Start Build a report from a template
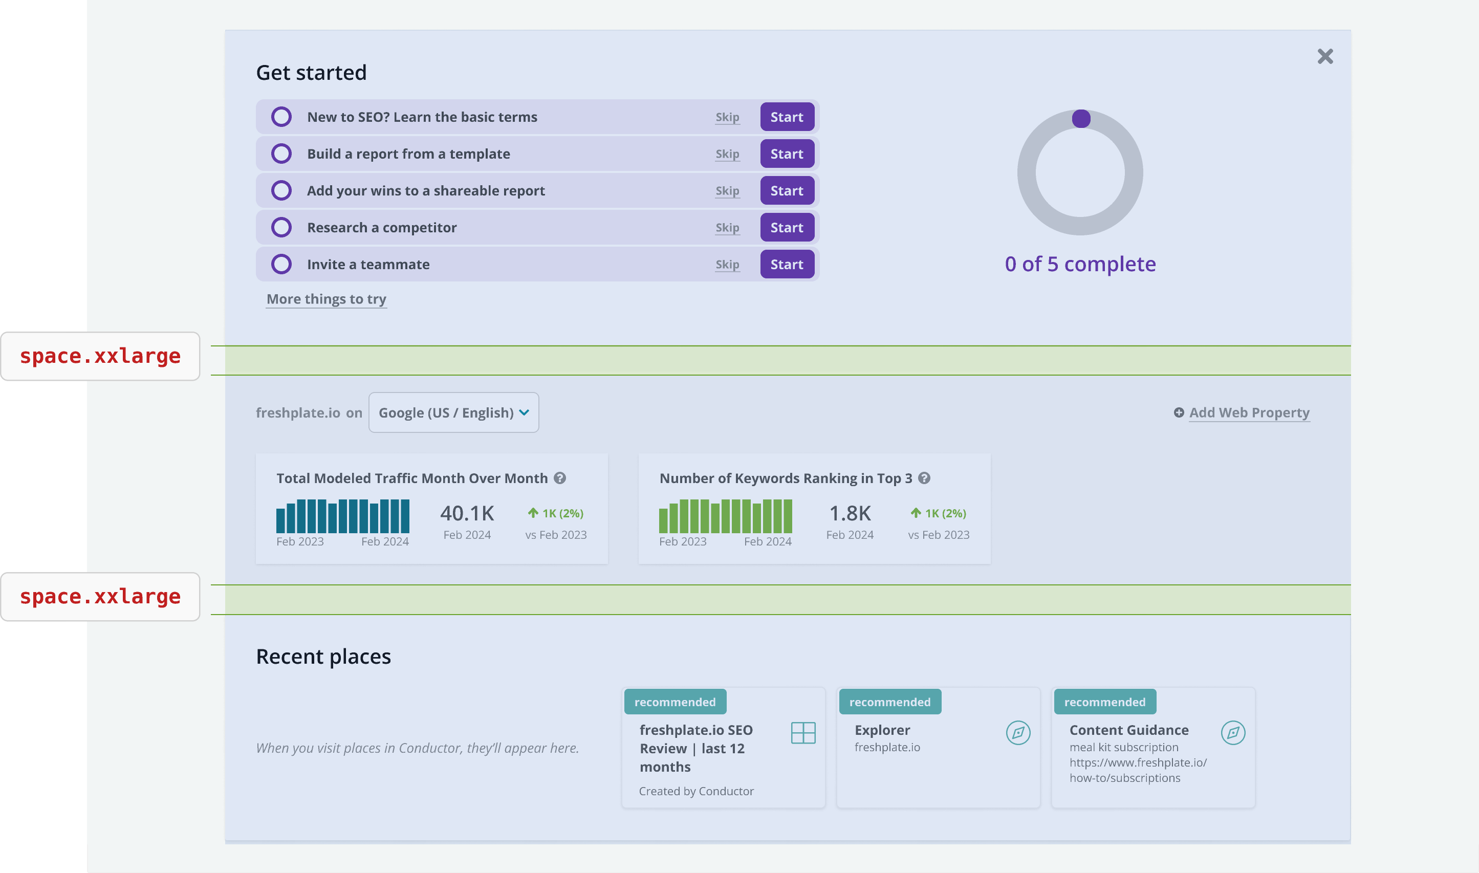Viewport: 1479px width, 873px height. click(787, 154)
